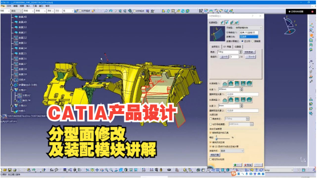Enable the 角度修正 checkbox
The height and width of the screenshot is (179, 317).
[x=211, y=119]
